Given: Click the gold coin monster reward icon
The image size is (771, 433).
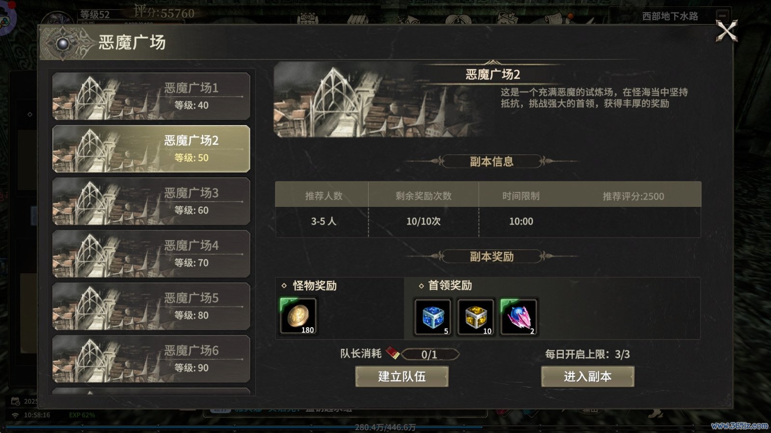Looking at the screenshot, I should 298,316.
